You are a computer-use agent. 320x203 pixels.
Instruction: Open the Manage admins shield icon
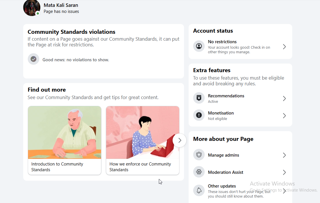pyautogui.click(x=199, y=155)
